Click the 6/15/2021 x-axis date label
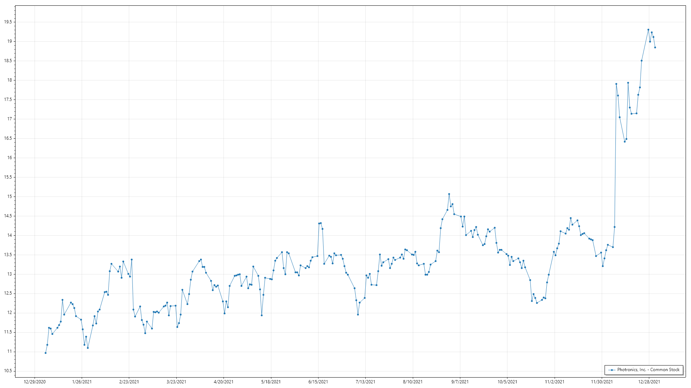Viewport: 691px width, 388px height. (318, 382)
